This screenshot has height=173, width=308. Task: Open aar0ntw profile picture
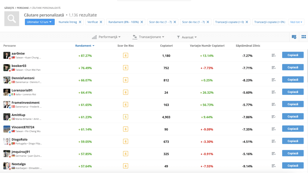pos(7,55)
